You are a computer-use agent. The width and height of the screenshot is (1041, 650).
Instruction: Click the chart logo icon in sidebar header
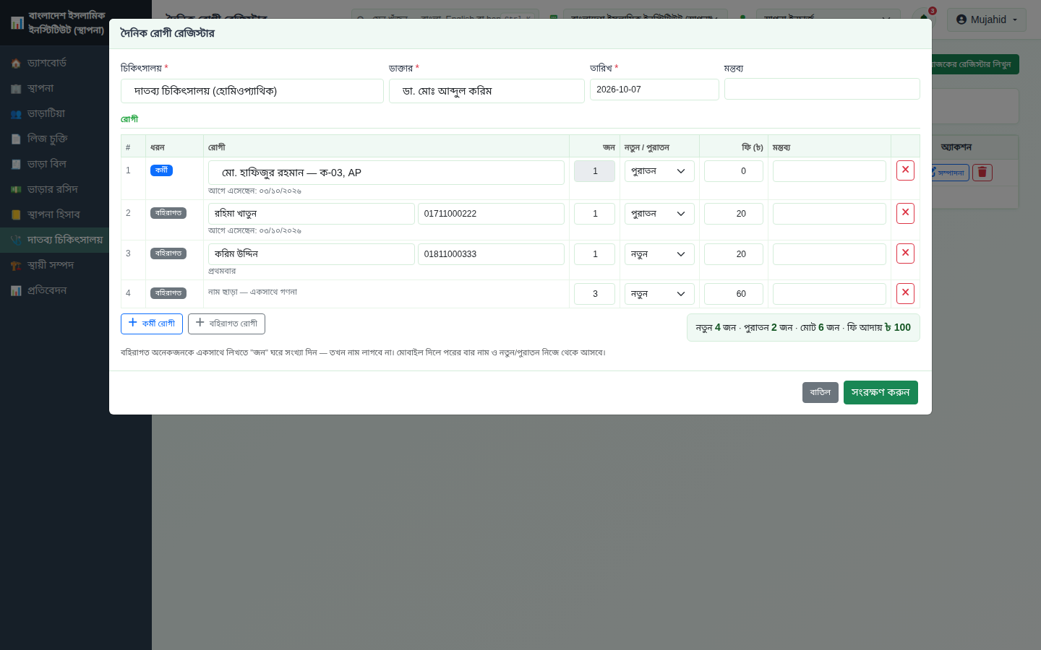pyautogui.click(x=17, y=22)
